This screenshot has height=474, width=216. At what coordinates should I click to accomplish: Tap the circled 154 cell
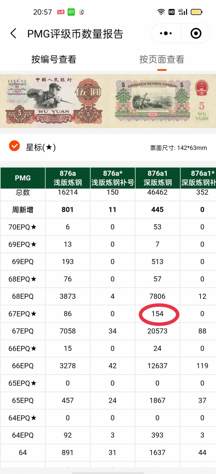click(157, 314)
